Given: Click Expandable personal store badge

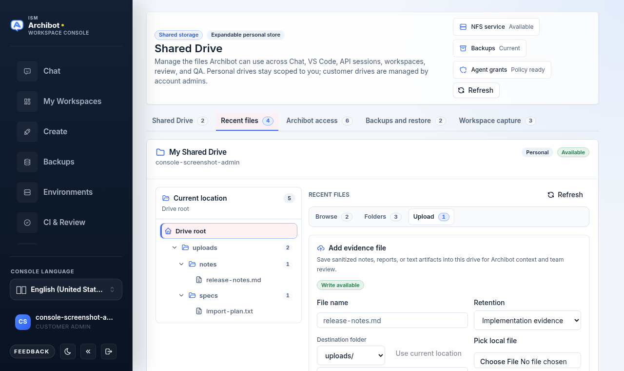Looking at the screenshot, I should [246, 35].
